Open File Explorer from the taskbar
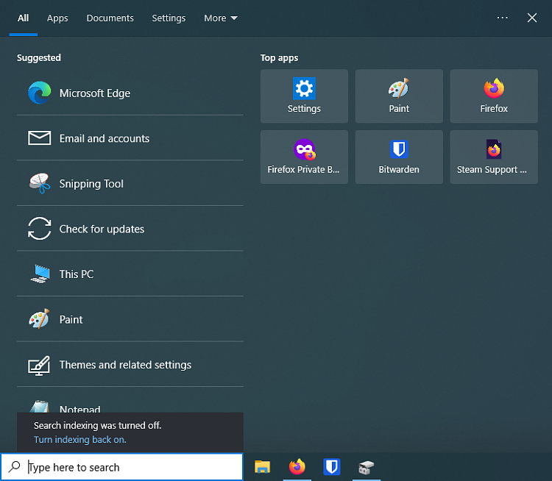 click(262, 467)
